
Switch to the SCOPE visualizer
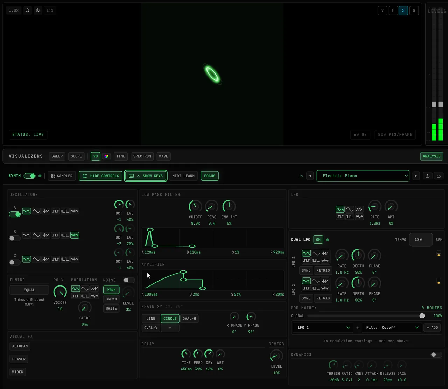76,156
